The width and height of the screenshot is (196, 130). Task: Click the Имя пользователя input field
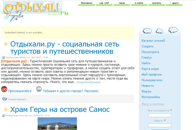[x=160, y=115]
